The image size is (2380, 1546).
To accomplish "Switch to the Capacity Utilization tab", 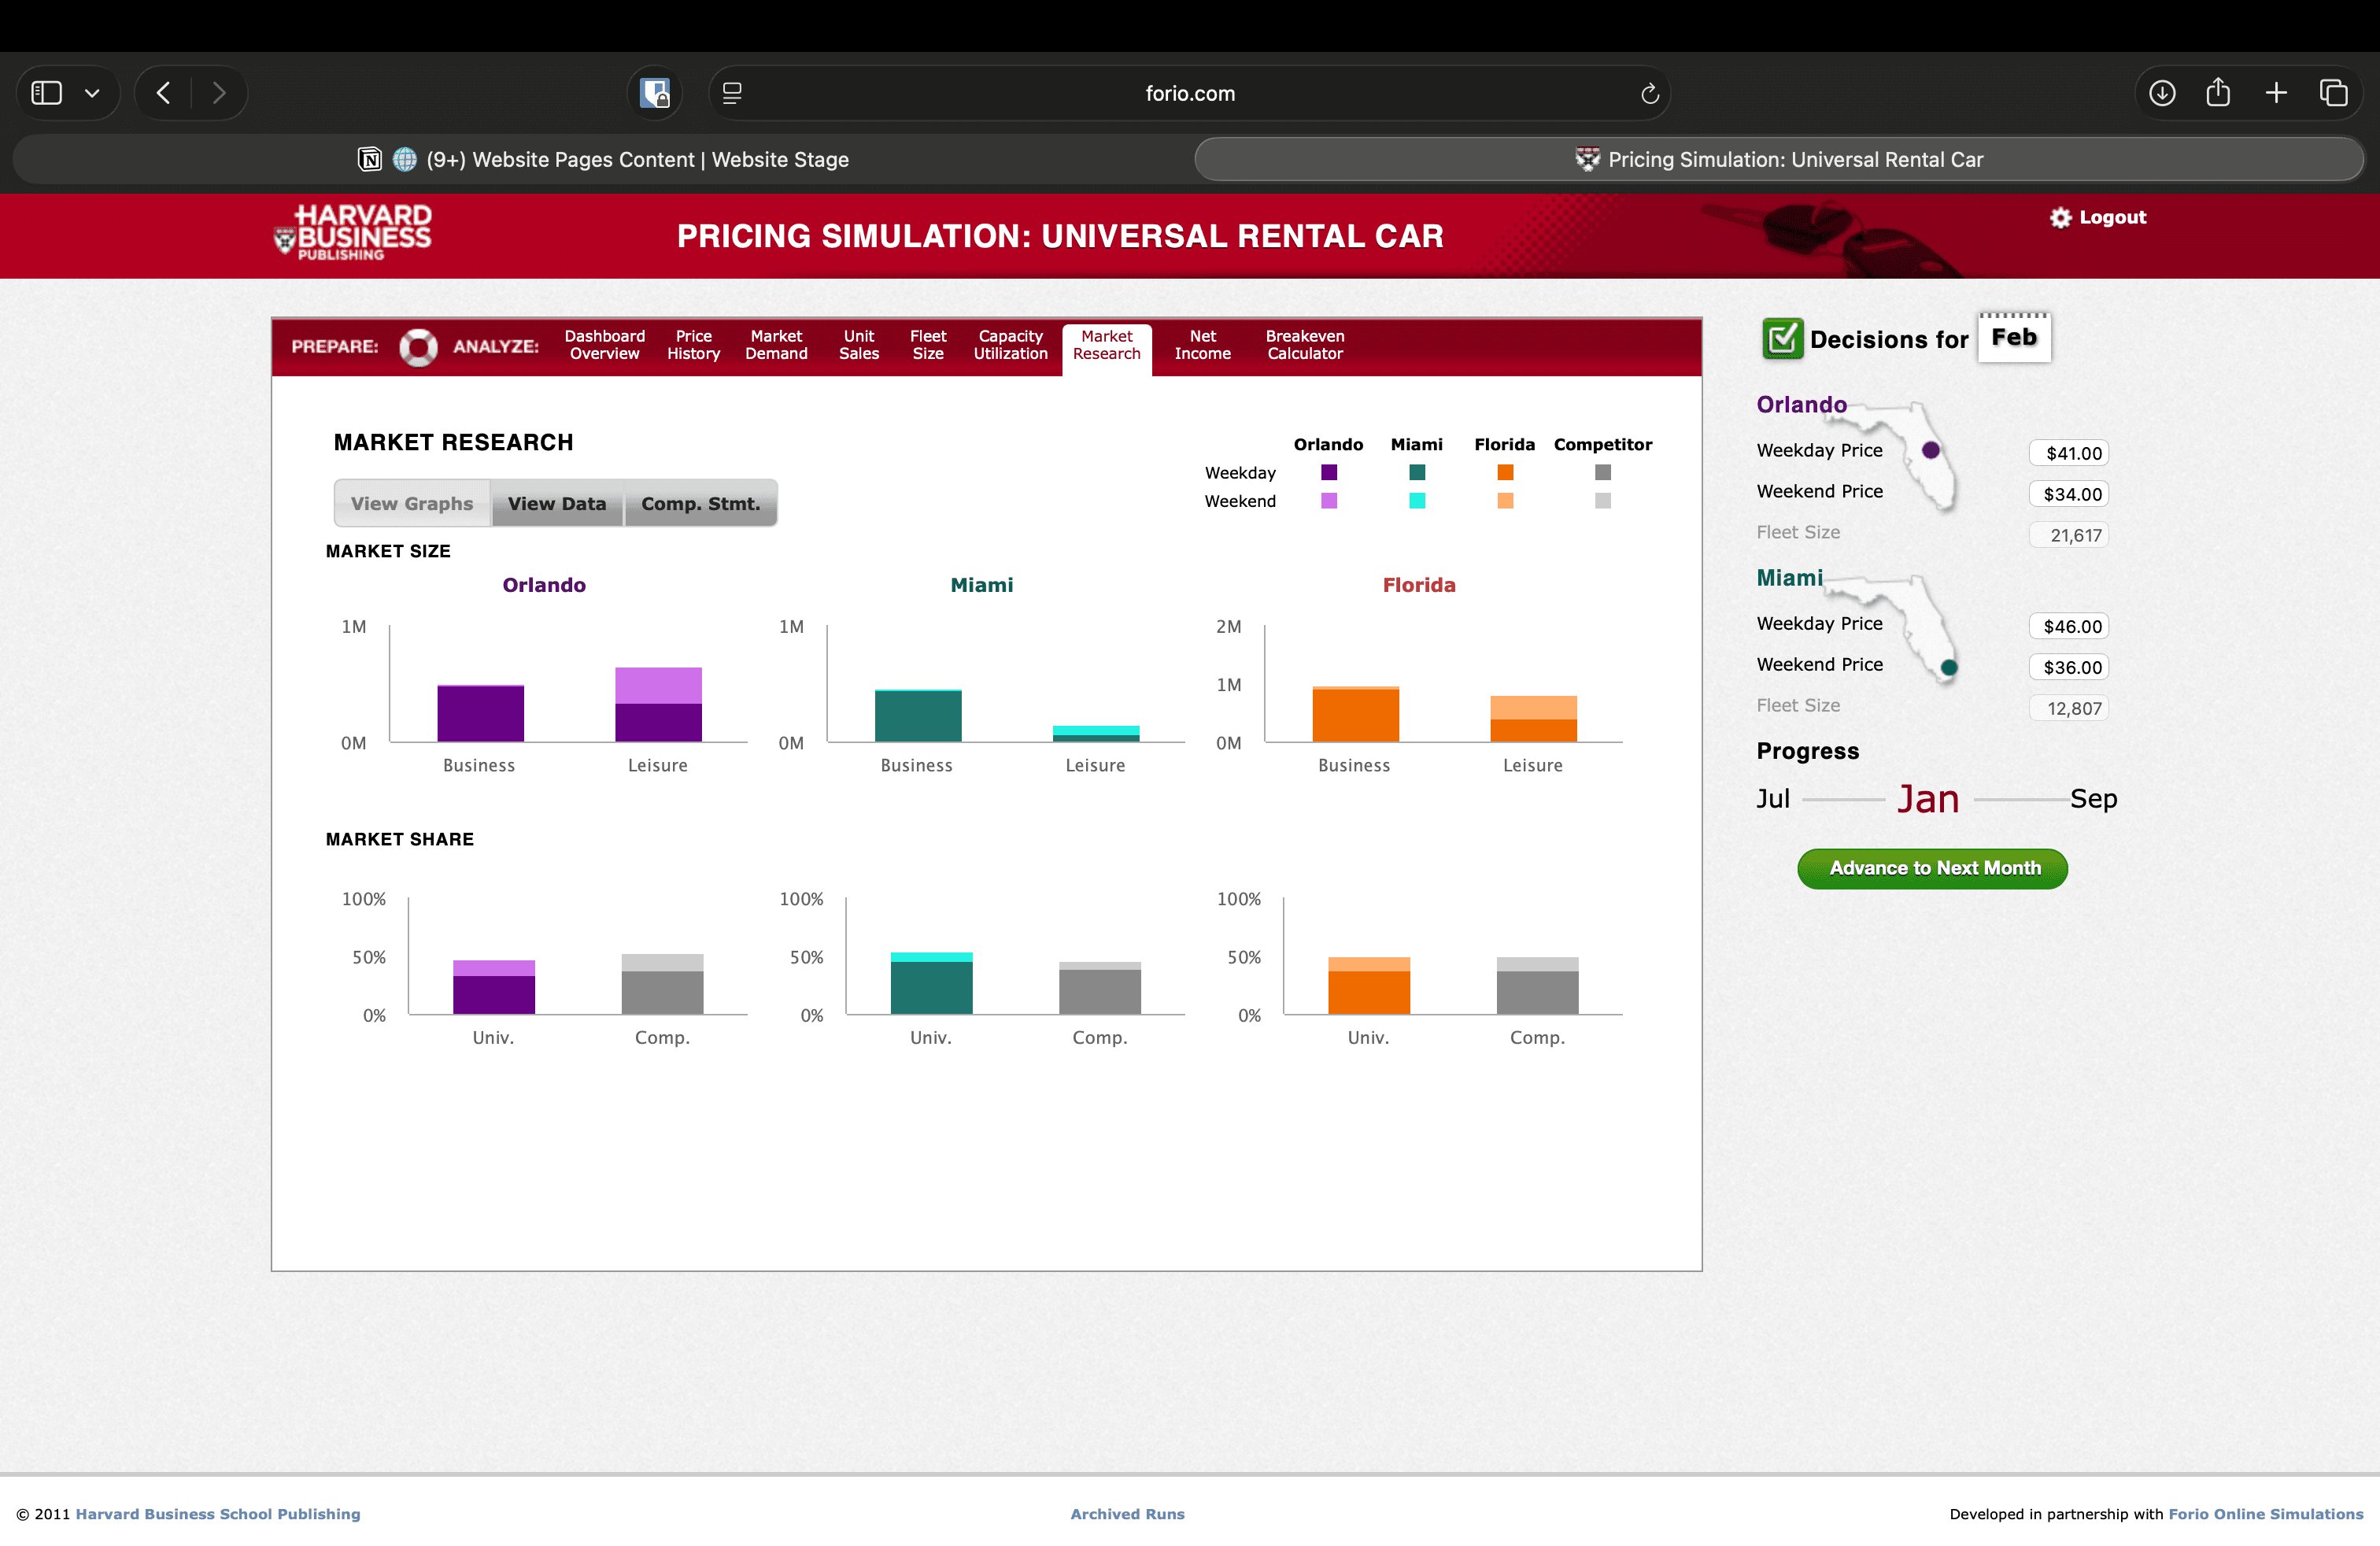I will (1010, 345).
